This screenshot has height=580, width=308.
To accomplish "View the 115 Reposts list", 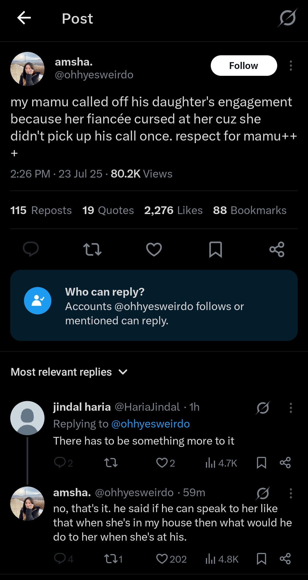I will pos(41,210).
